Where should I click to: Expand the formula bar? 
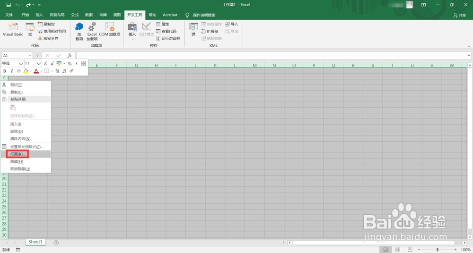[x=469, y=55]
